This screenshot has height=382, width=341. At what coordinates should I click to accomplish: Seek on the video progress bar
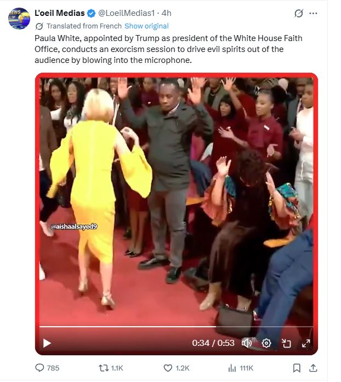click(x=176, y=327)
